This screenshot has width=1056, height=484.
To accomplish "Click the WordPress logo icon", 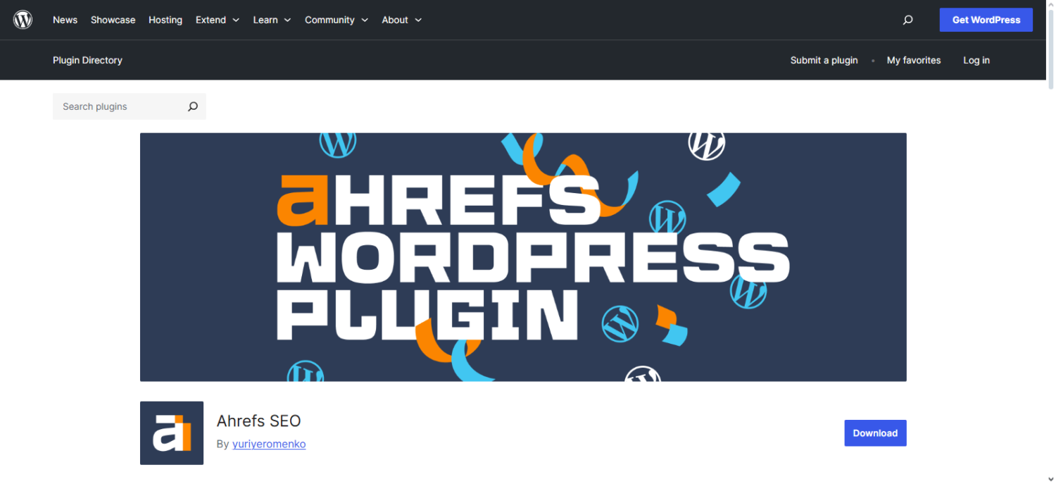I will pyautogui.click(x=23, y=20).
